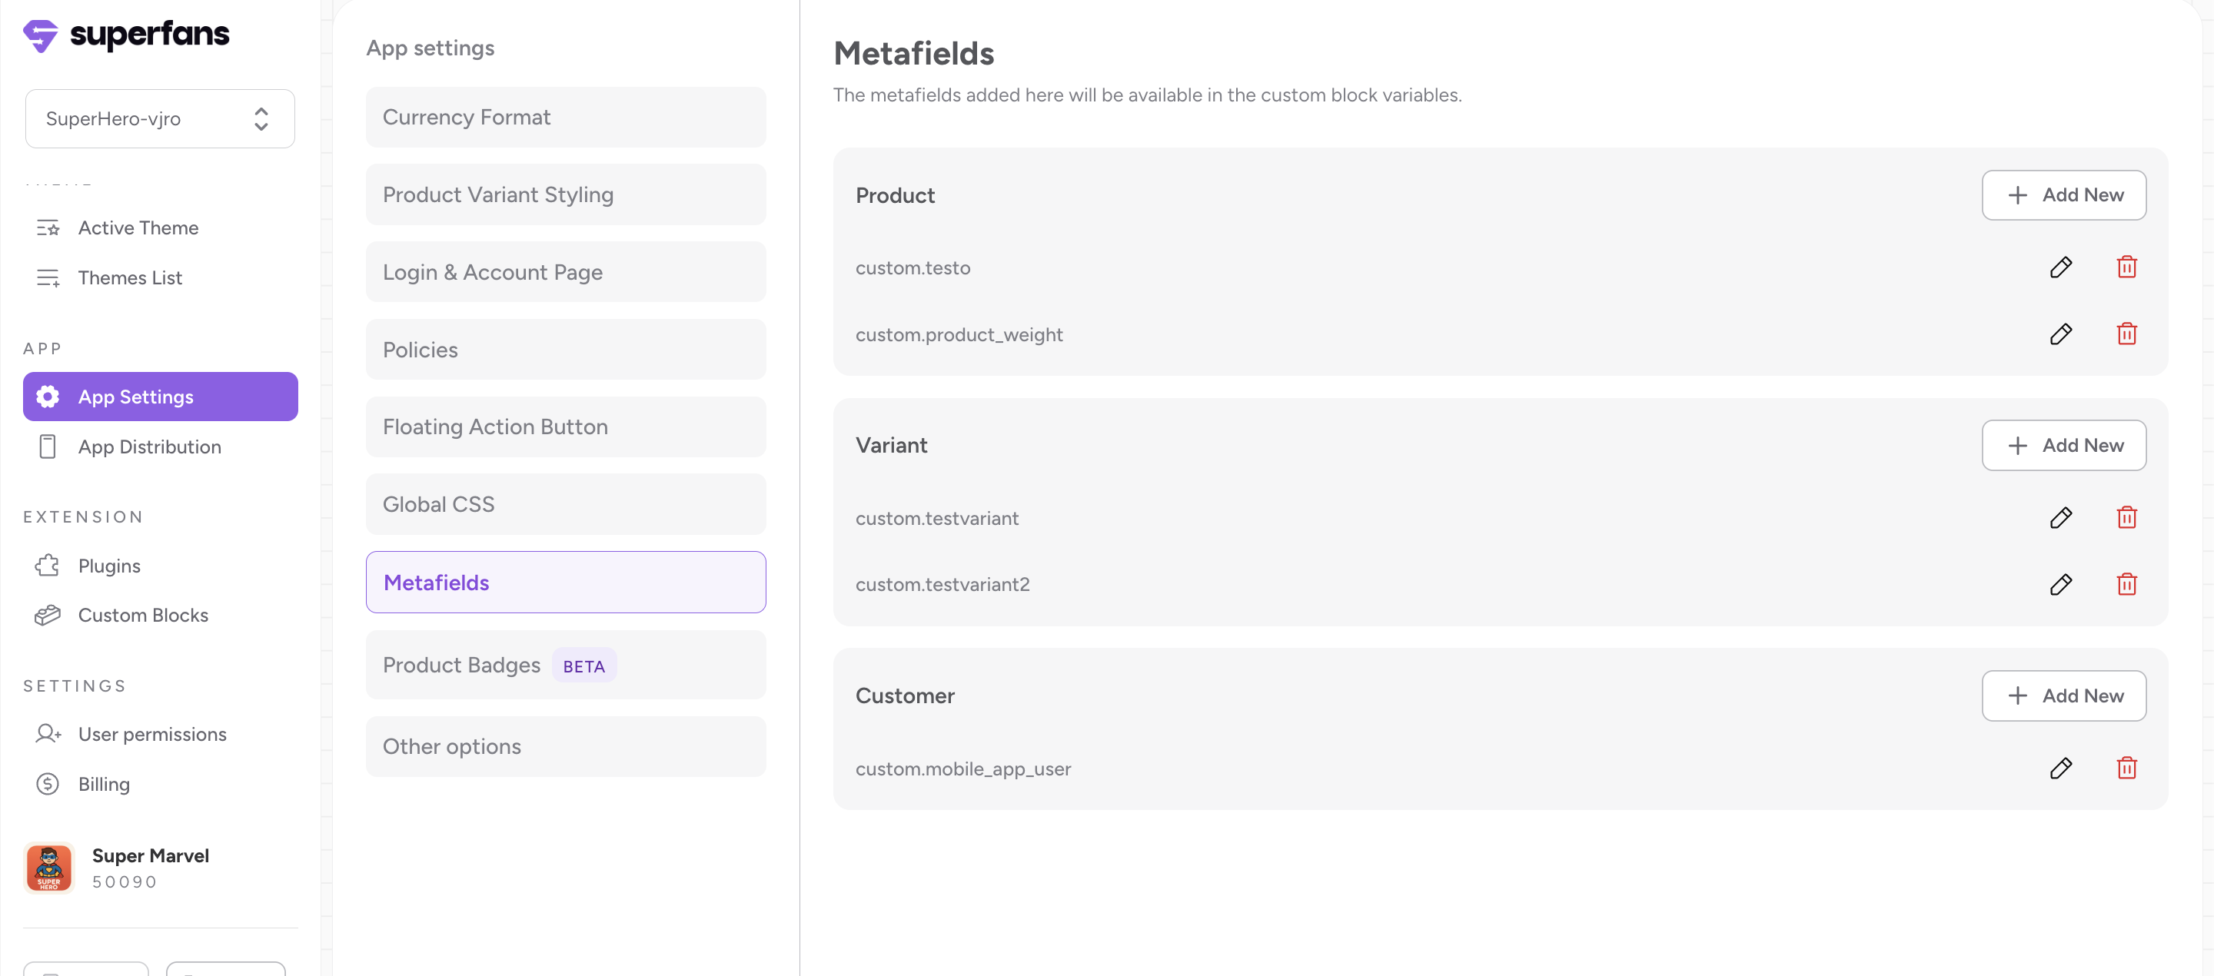Screen dimensions: 2214x976
Task: Click the pencil icon for custom.product_weight
Action: pyautogui.click(x=2060, y=334)
